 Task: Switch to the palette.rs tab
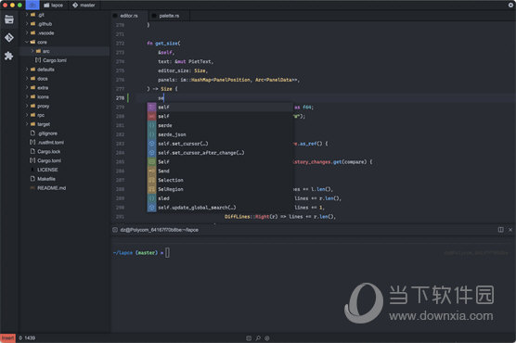pyautogui.click(x=169, y=16)
